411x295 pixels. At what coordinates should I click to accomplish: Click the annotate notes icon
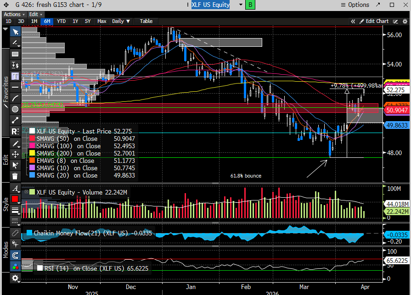(x=395, y=22)
